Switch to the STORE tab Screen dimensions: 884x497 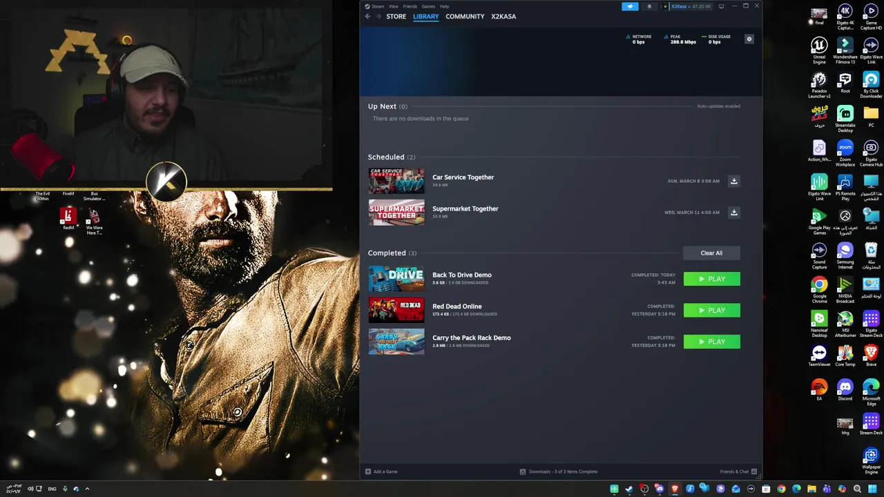click(396, 17)
